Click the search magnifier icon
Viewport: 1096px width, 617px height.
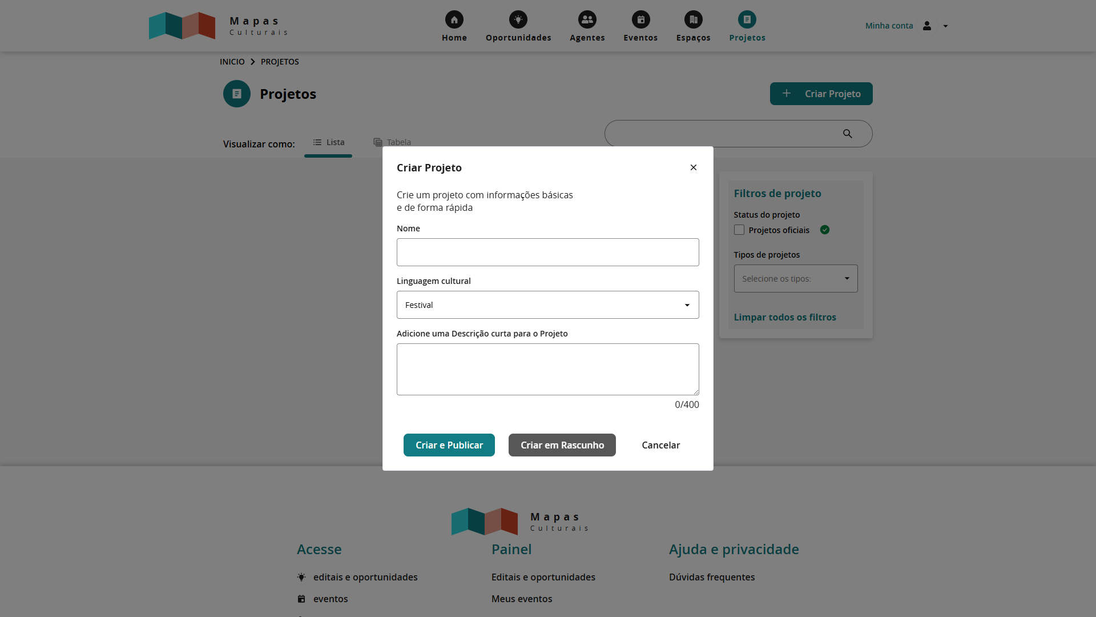[847, 133]
